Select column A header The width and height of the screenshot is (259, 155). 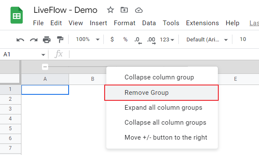pyautogui.click(x=45, y=79)
